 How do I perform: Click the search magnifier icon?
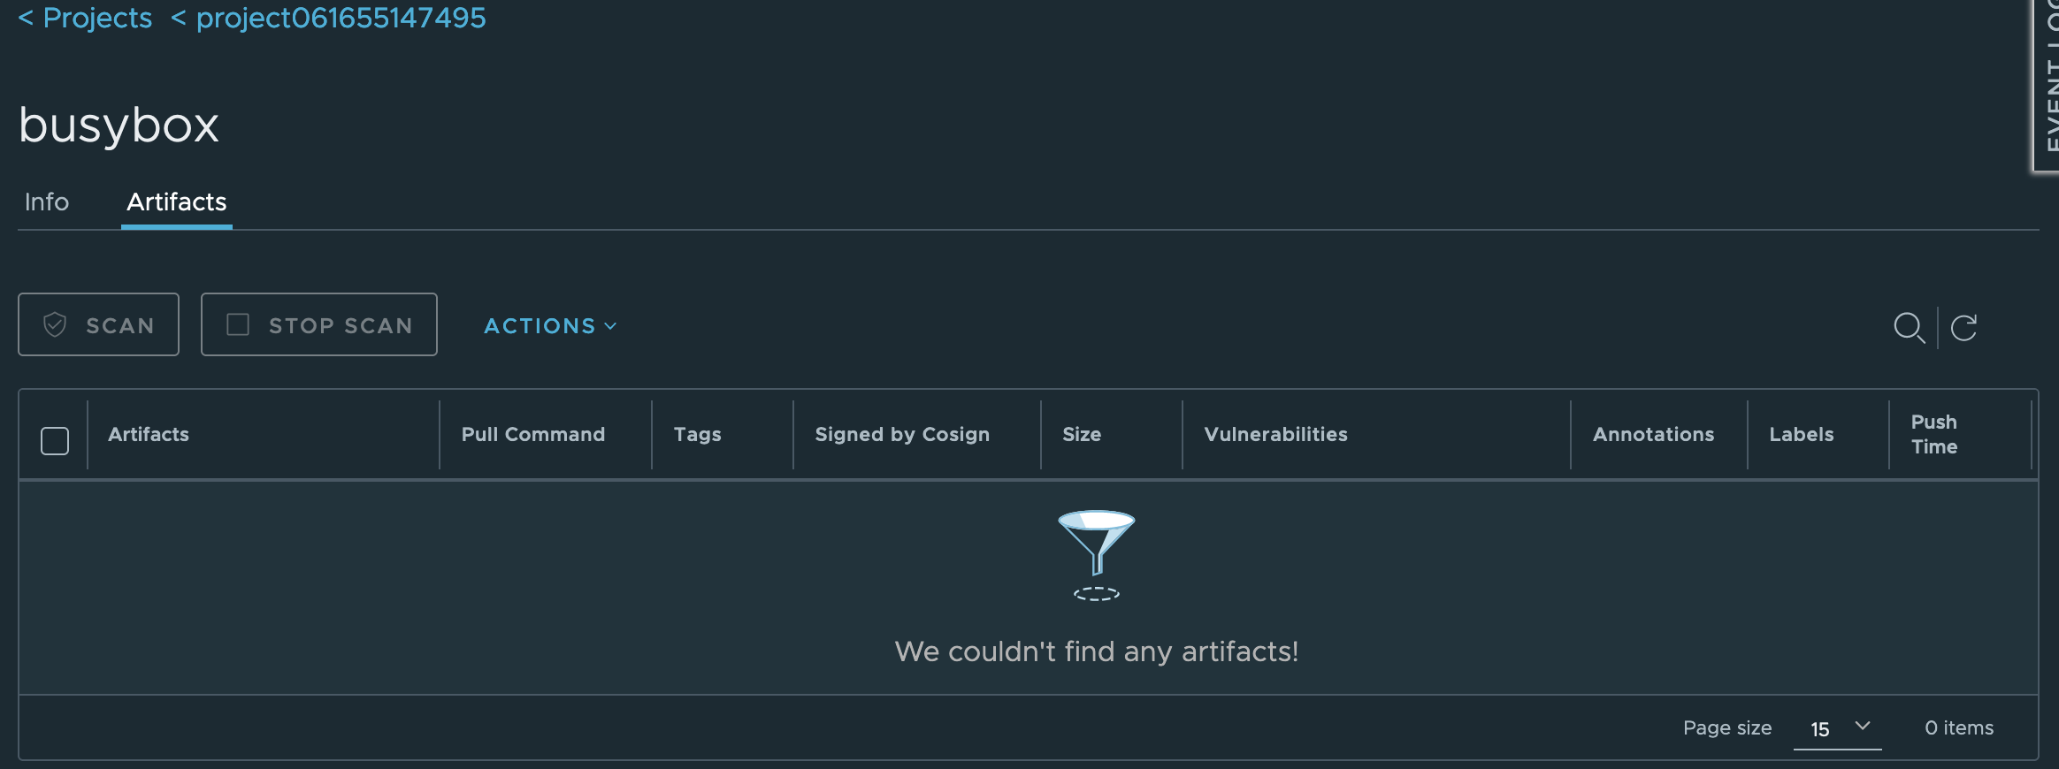point(1910,329)
